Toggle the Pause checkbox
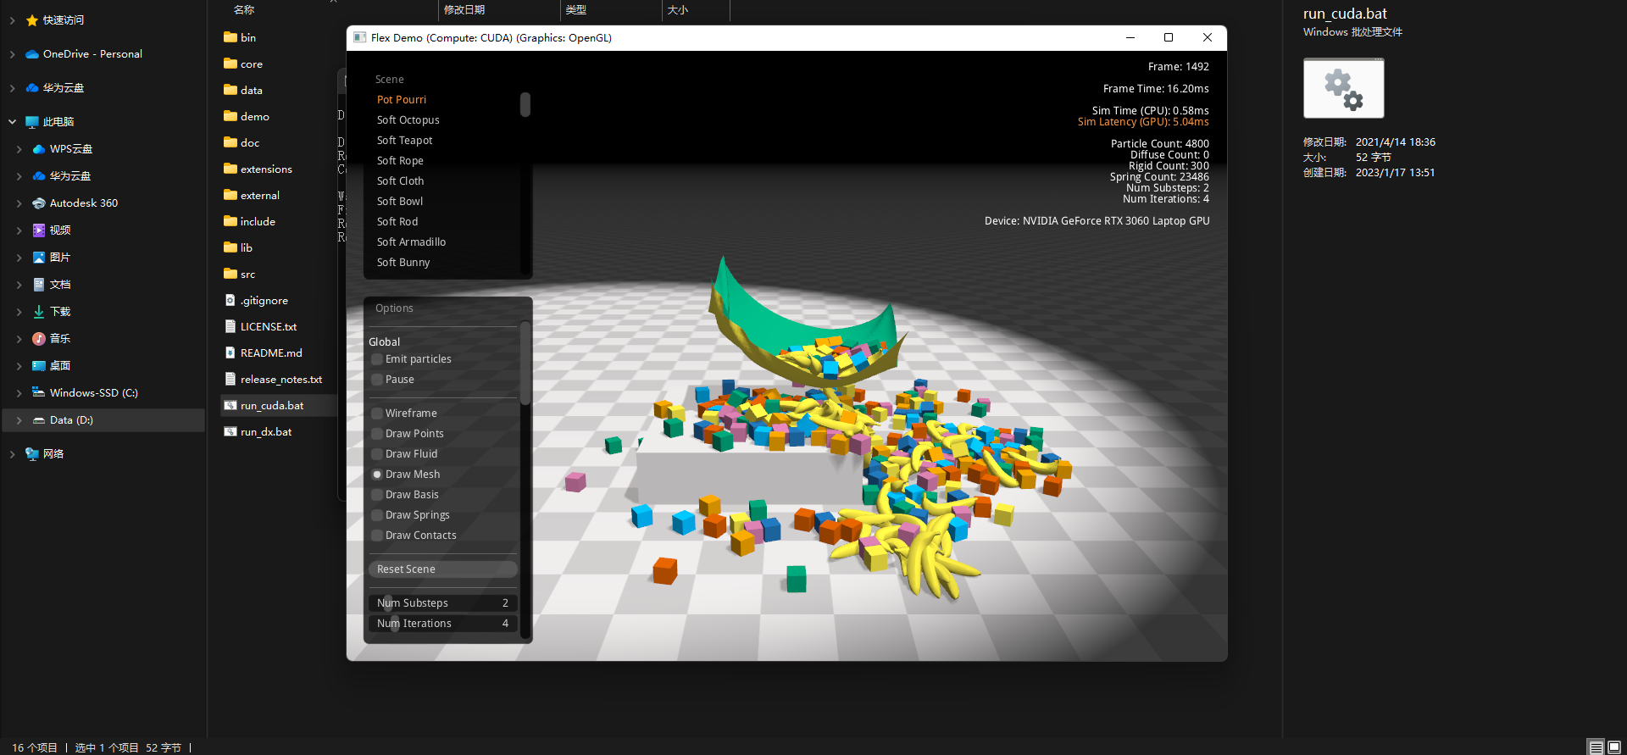Viewport: 1627px width, 755px height. [377, 380]
